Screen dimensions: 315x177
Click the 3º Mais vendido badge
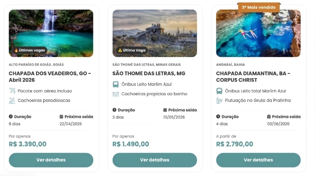pyautogui.click(x=258, y=7)
